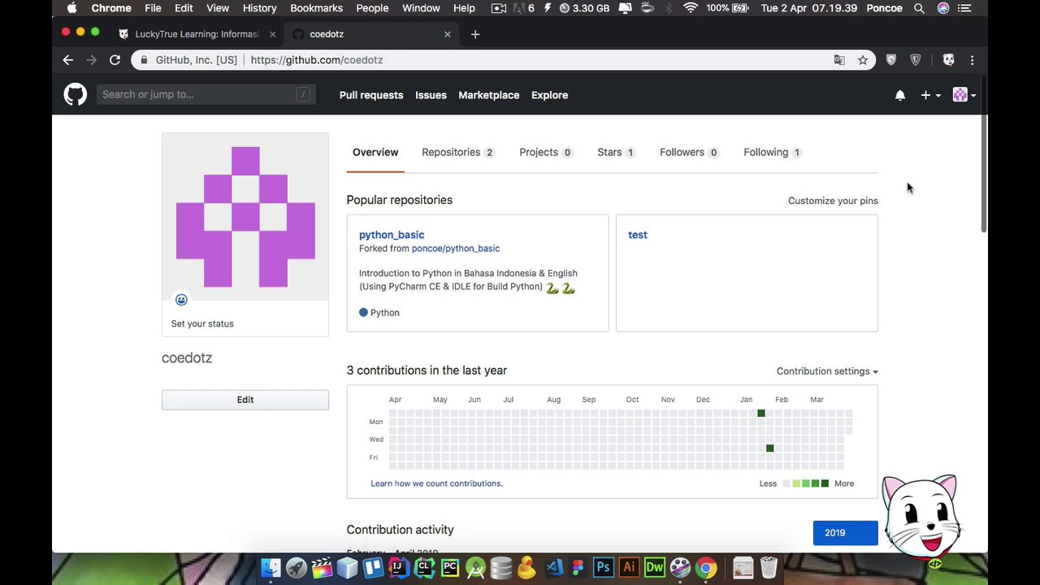The height and width of the screenshot is (585, 1040).
Task: Click Customize your pins
Action: pos(833,201)
